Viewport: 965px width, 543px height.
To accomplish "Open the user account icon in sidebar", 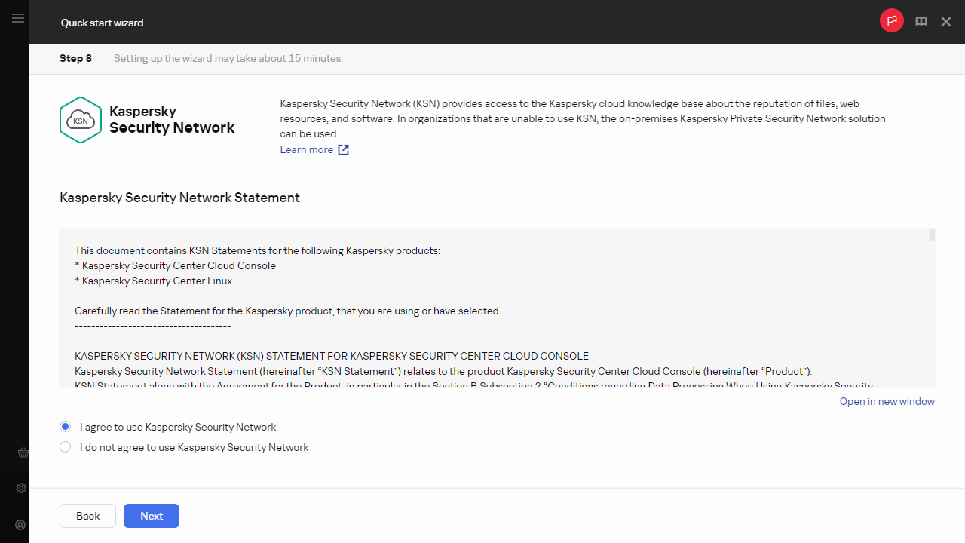I will (x=21, y=525).
